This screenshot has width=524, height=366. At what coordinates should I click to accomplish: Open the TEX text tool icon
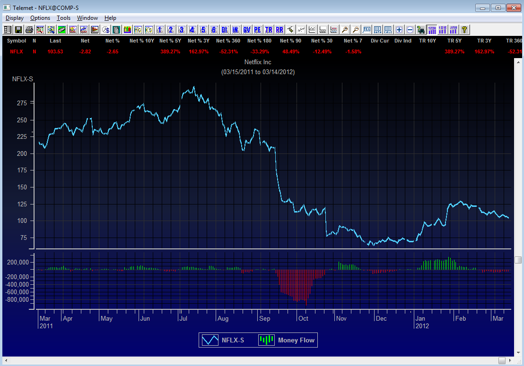[366, 29]
